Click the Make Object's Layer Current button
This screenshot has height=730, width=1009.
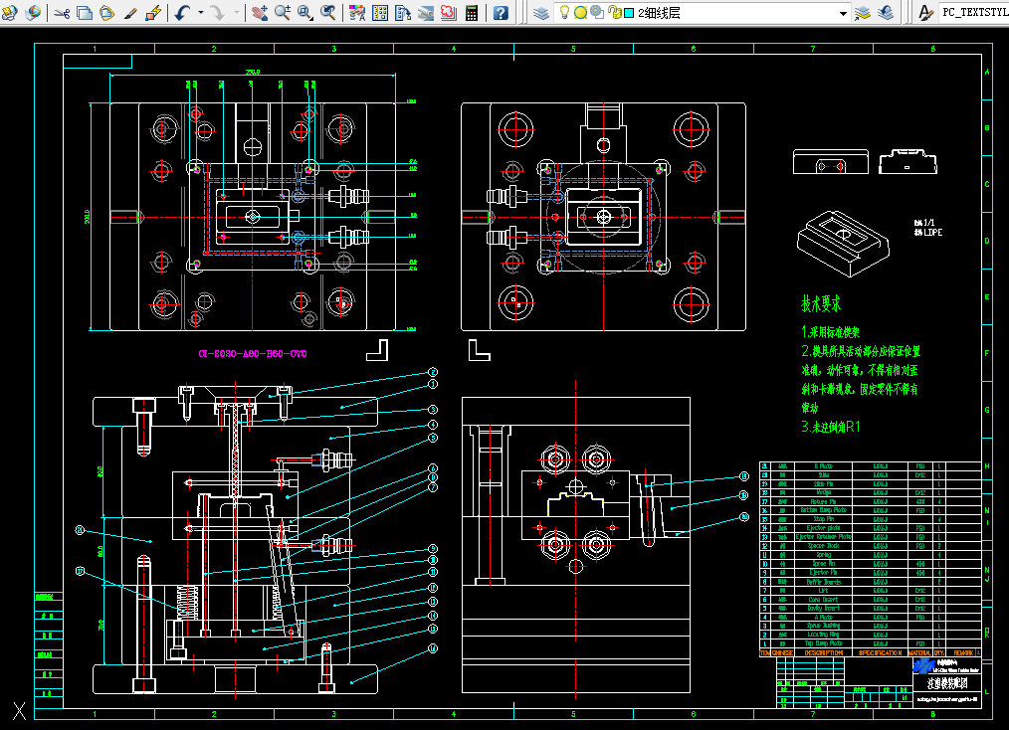863,12
